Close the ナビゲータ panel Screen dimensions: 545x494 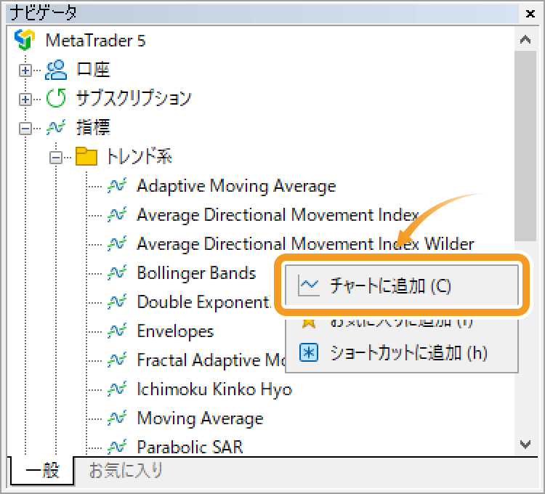pyautogui.click(x=530, y=14)
